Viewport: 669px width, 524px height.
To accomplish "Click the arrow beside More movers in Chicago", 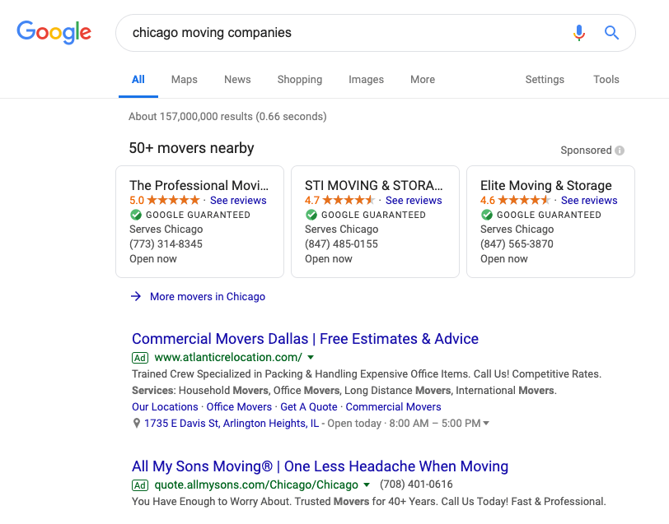I will click(135, 297).
